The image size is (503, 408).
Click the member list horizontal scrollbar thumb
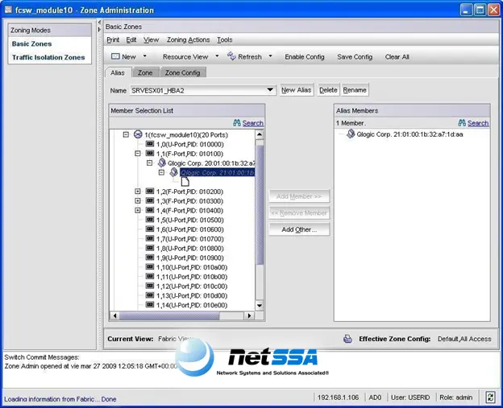point(169,315)
